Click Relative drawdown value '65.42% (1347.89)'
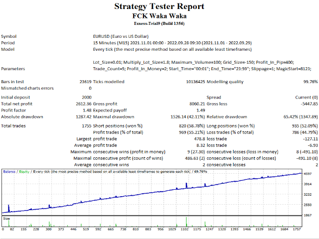This screenshot has height=239, width=319. click(301, 117)
